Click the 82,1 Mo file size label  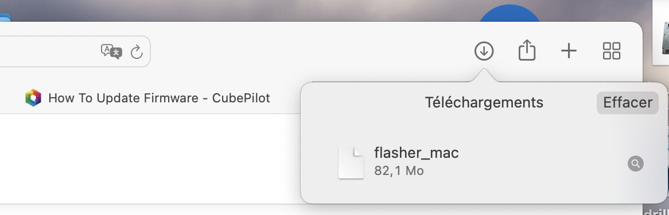pos(399,171)
